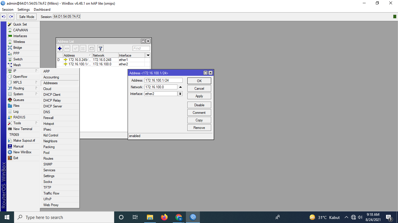This screenshot has width=398, height=223.
Task: Open Files in the sidebar
Action: click(x=23, y=106)
